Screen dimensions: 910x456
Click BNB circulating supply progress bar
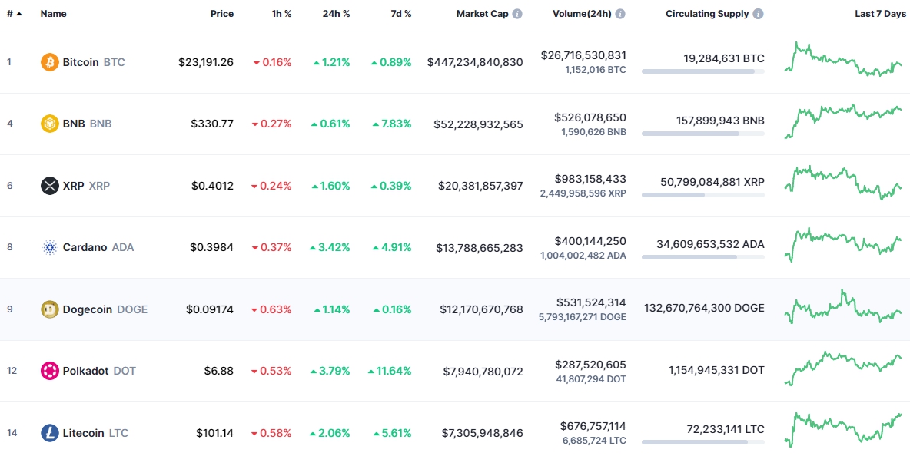[x=702, y=134]
